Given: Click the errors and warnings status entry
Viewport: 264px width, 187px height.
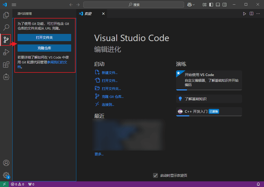Looking at the screenshot, I should pyautogui.click(x=18, y=184).
